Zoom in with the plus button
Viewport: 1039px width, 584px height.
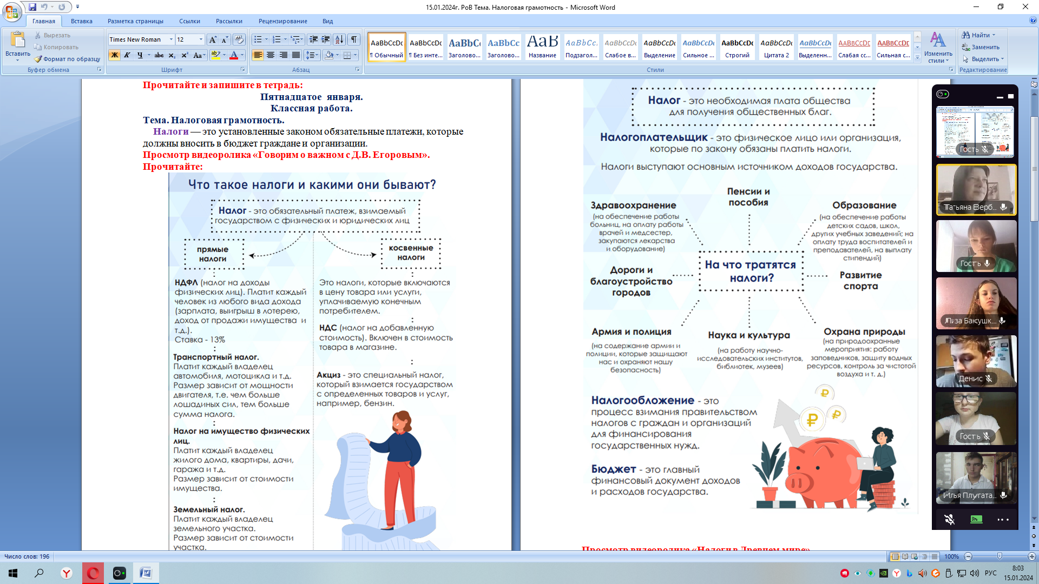(1031, 556)
